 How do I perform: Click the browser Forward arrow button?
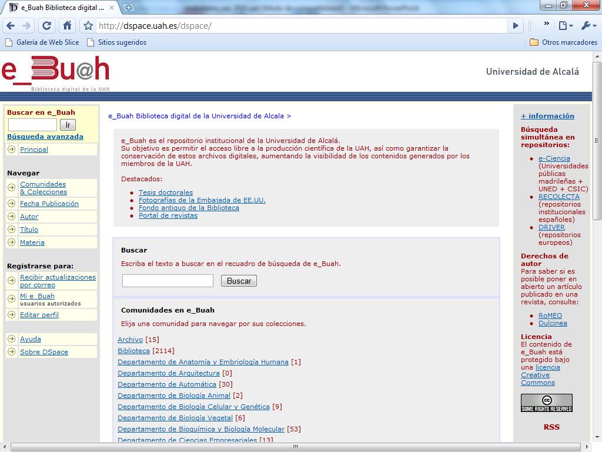(x=26, y=26)
